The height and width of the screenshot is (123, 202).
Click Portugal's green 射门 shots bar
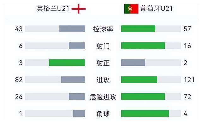click(143, 46)
